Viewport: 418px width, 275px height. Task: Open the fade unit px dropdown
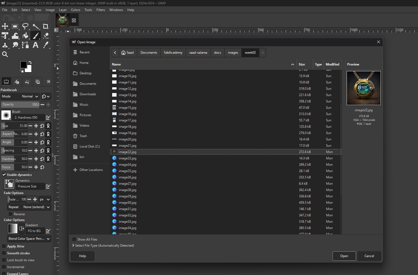pos(45,199)
